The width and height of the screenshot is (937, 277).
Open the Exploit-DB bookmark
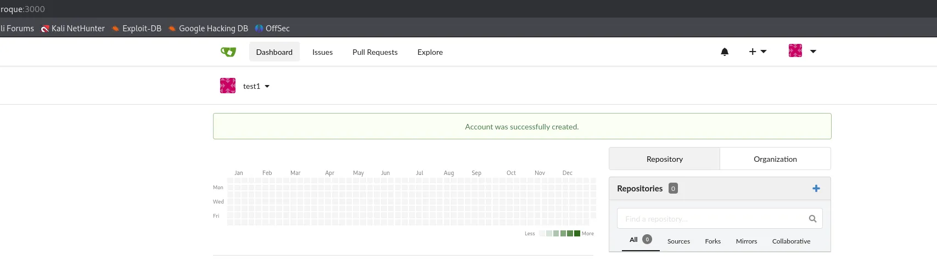(137, 29)
